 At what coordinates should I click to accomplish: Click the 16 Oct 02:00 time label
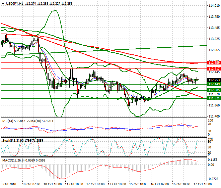[160, 184]
